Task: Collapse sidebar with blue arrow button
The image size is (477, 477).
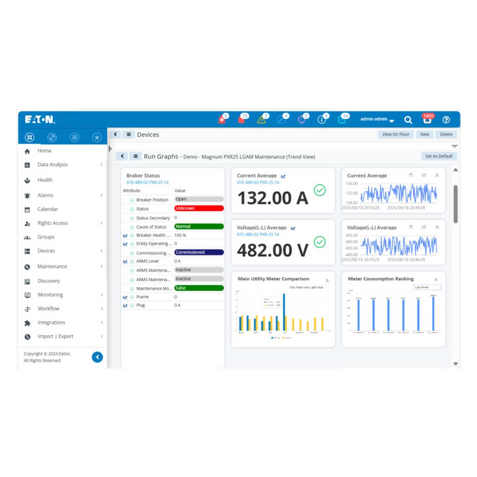Action: (97, 357)
